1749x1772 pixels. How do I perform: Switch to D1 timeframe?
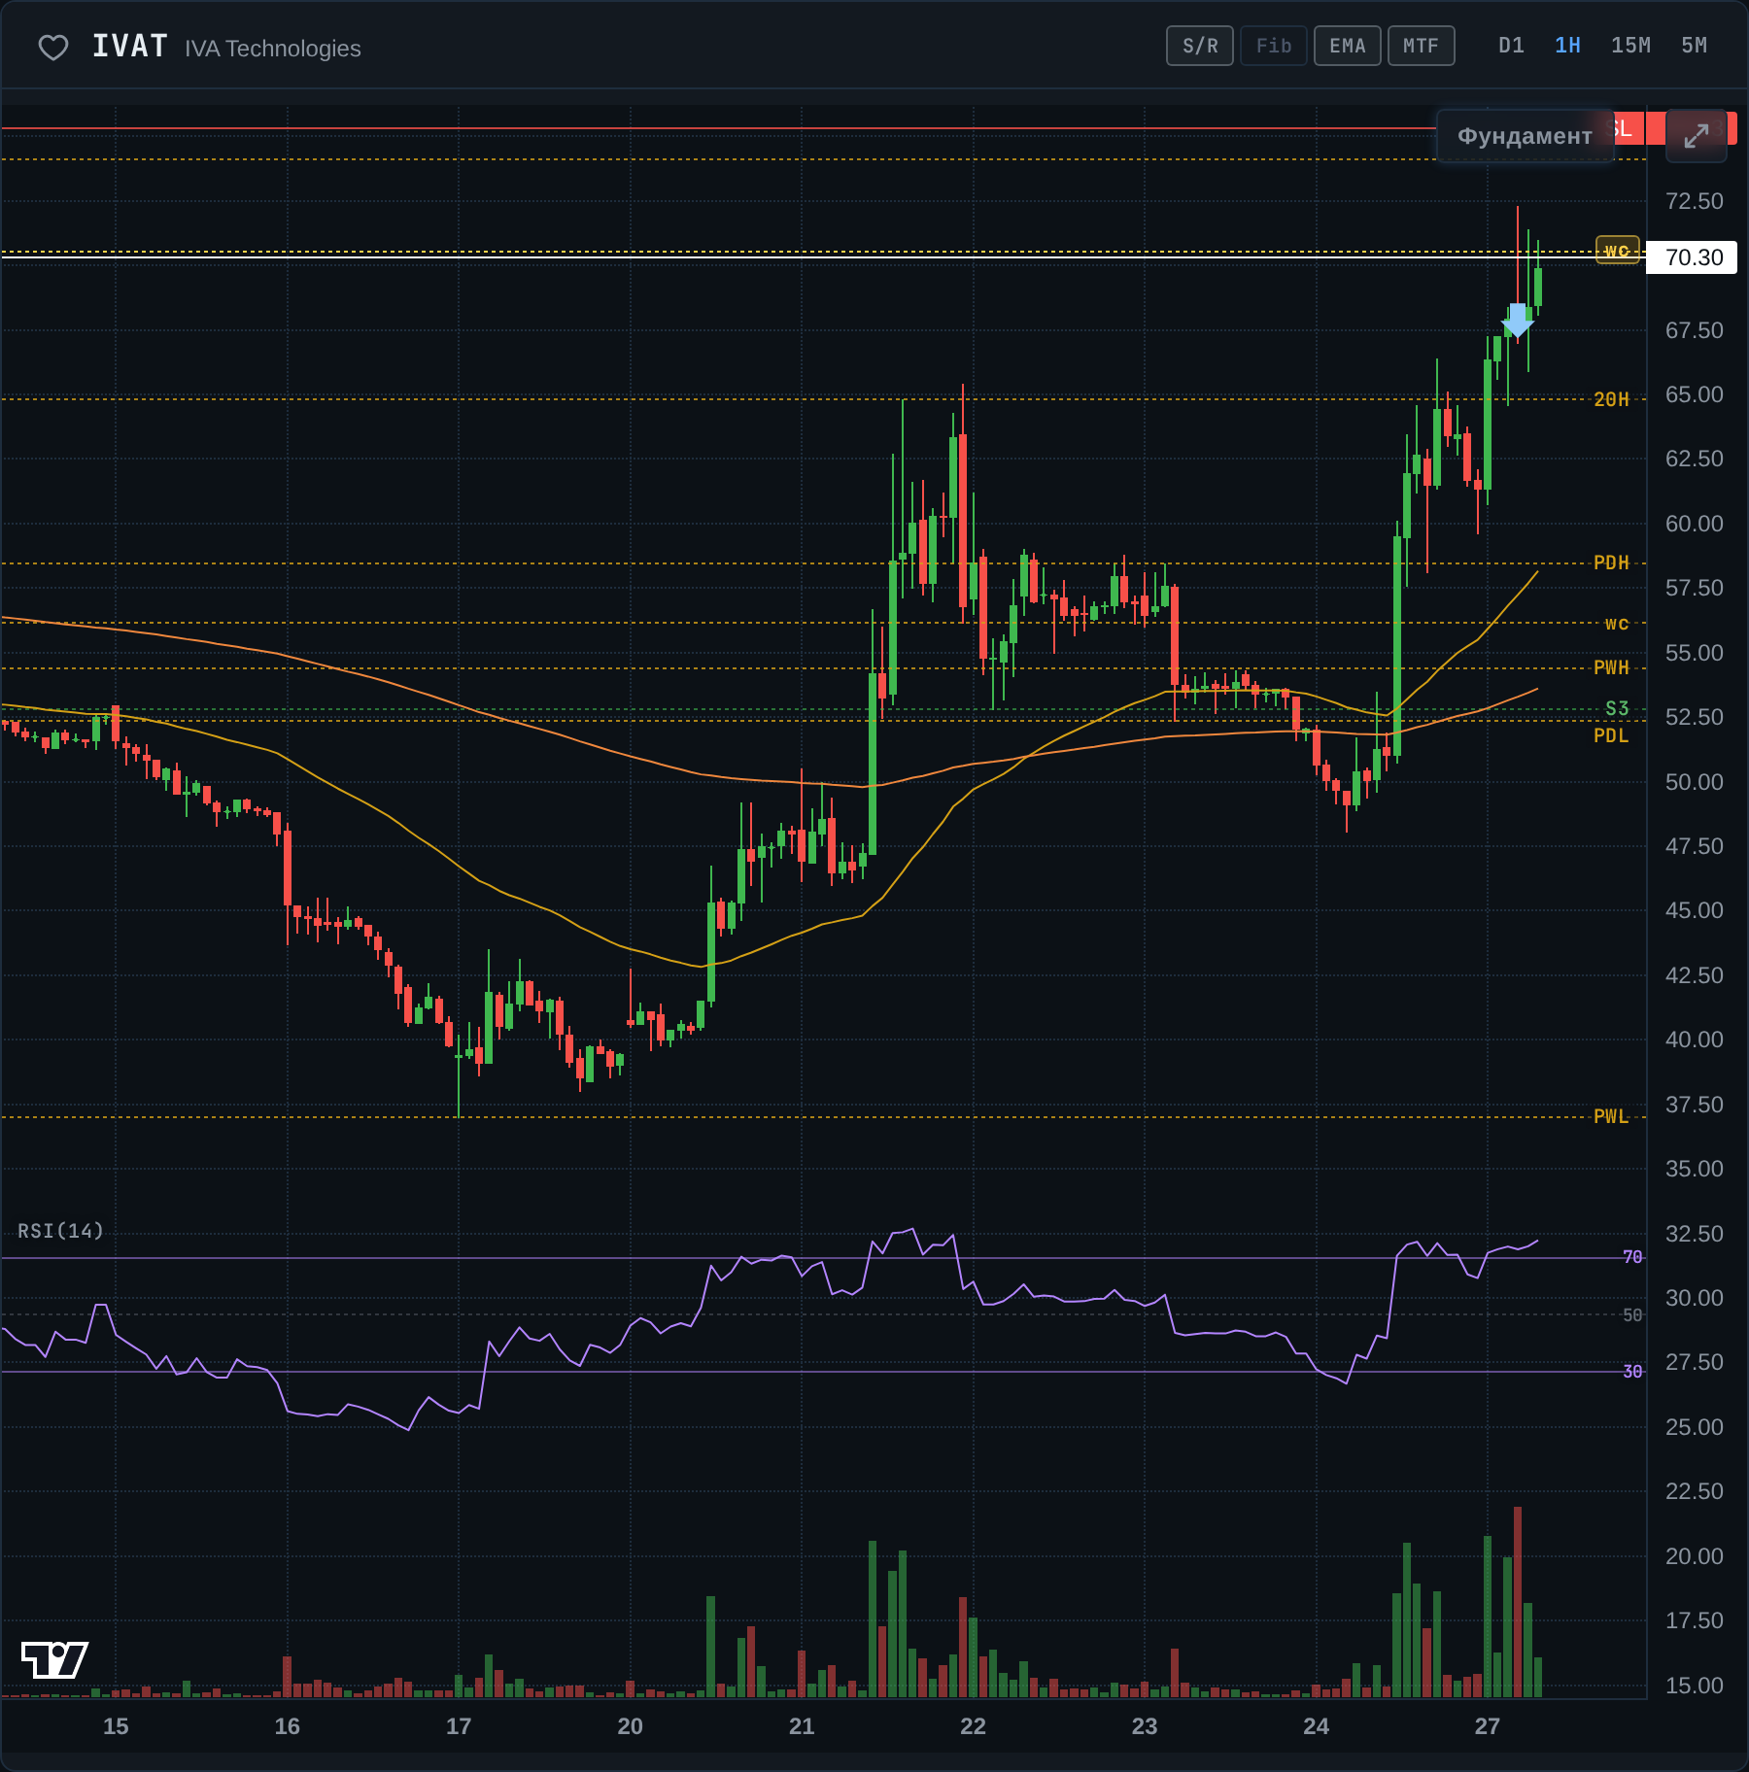(x=1512, y=46)
